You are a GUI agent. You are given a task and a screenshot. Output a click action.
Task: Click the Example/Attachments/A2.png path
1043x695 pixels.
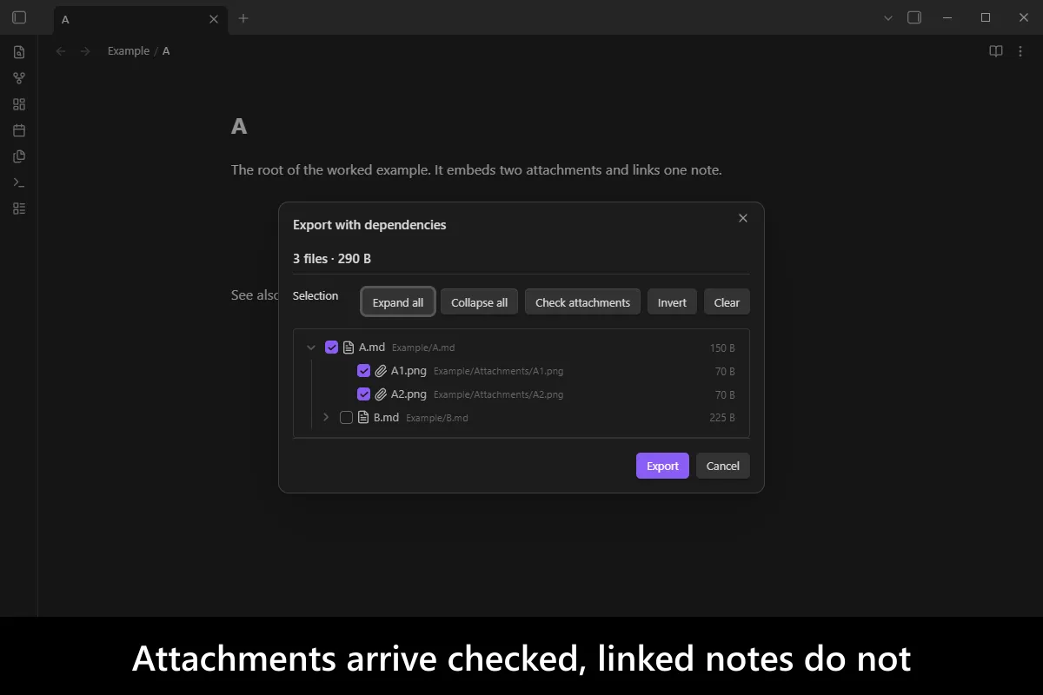coord(498,394)
